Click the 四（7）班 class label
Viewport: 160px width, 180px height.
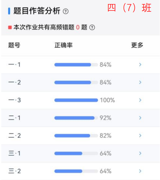coord(129,8)
